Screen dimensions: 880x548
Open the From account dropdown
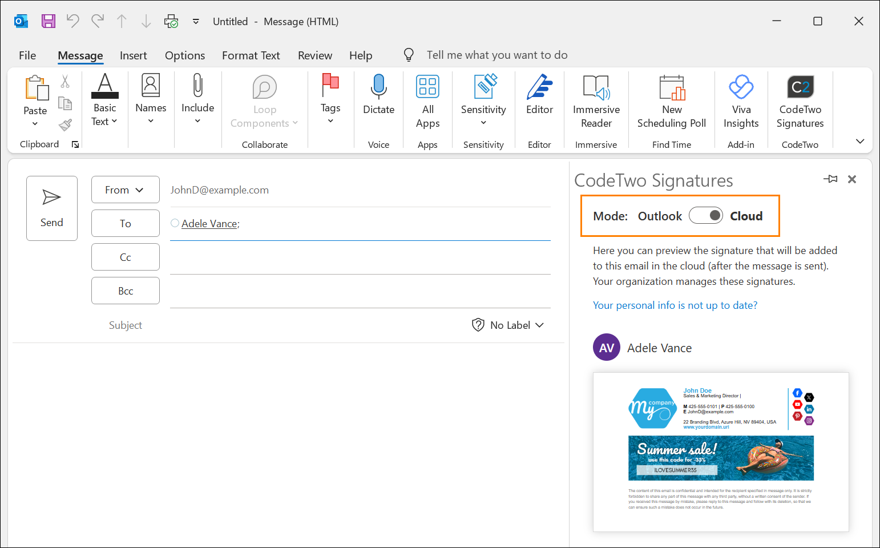126,190
